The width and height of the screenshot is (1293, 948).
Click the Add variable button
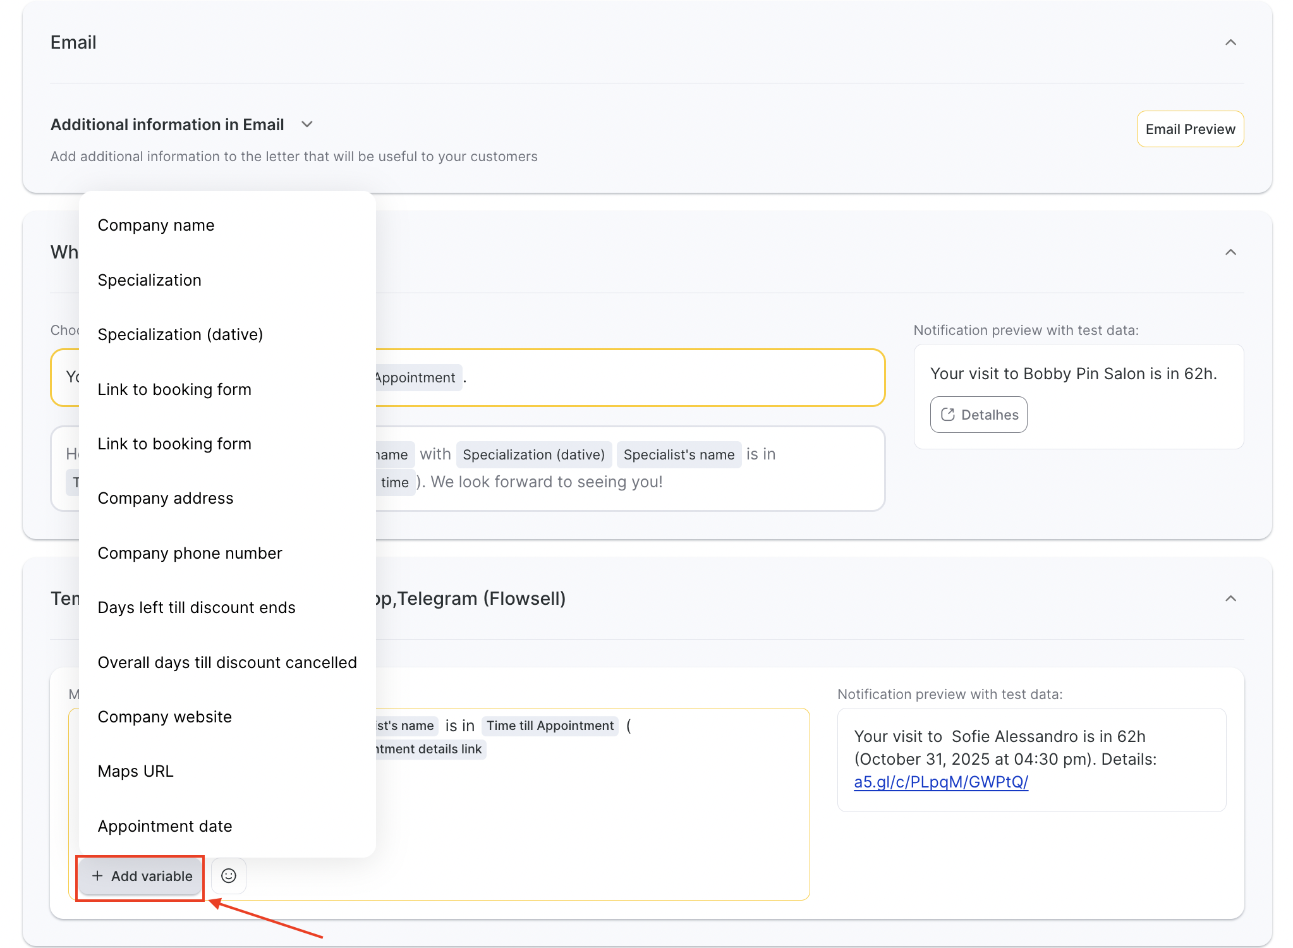[141, 876]
